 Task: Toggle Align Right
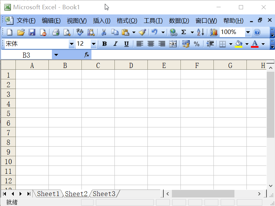162,44
